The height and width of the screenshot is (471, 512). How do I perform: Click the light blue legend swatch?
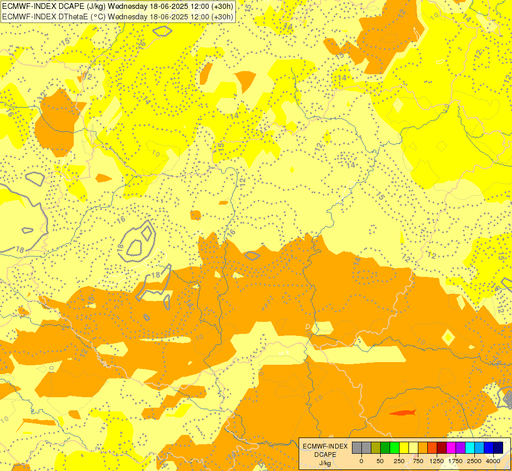pyautogui.click(x=480, y=448)
